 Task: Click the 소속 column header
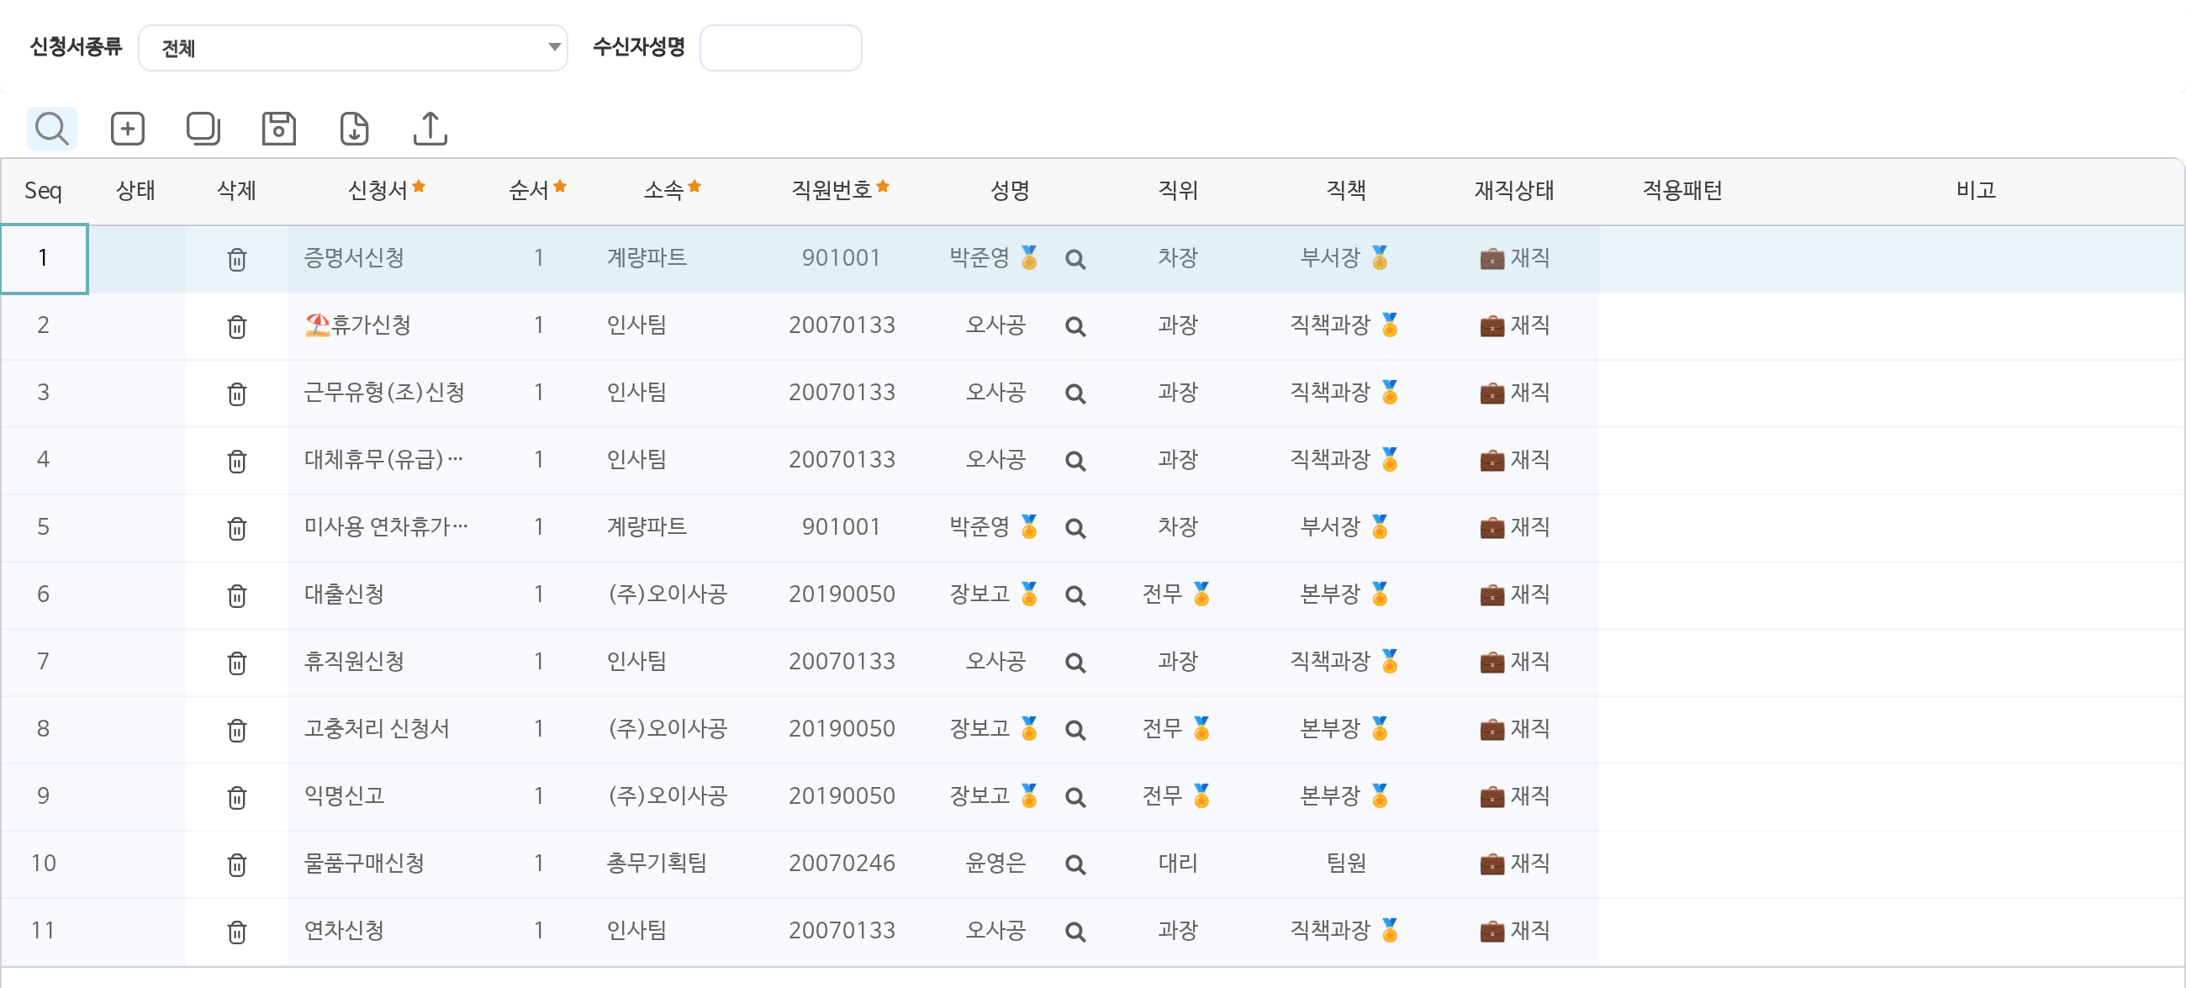pos(672,190)
